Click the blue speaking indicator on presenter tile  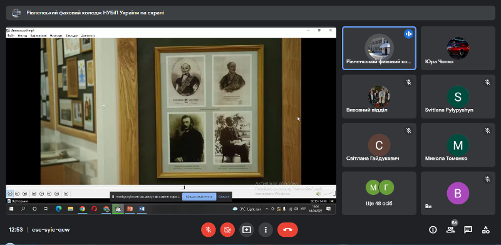(408, 34)
